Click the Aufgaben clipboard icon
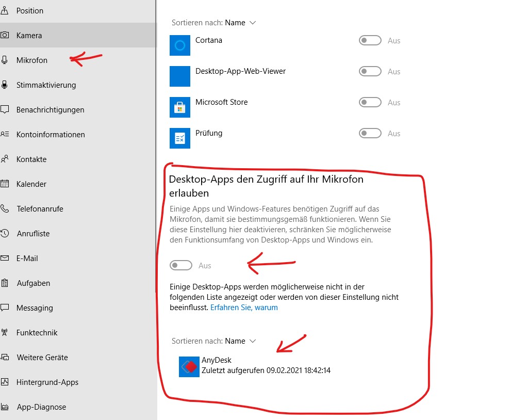The width and height of the screenshot is (510, 420). point(5,283)
